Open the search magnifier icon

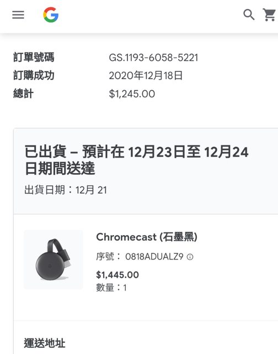[x=249, y=15]
